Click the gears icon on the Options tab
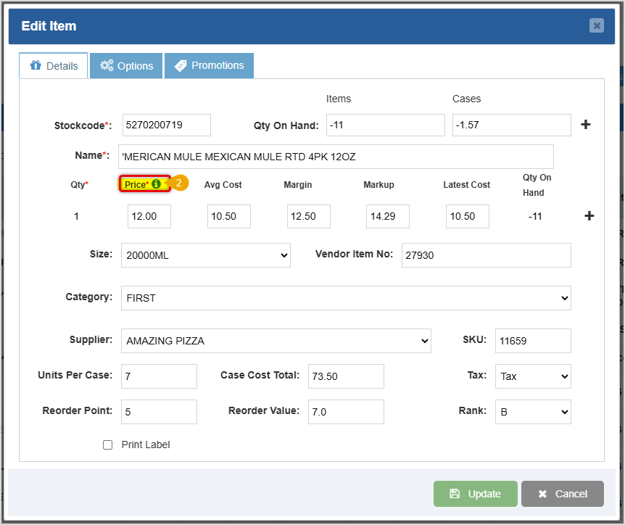This screenshot has height=525, width=625. click(107, 65)
